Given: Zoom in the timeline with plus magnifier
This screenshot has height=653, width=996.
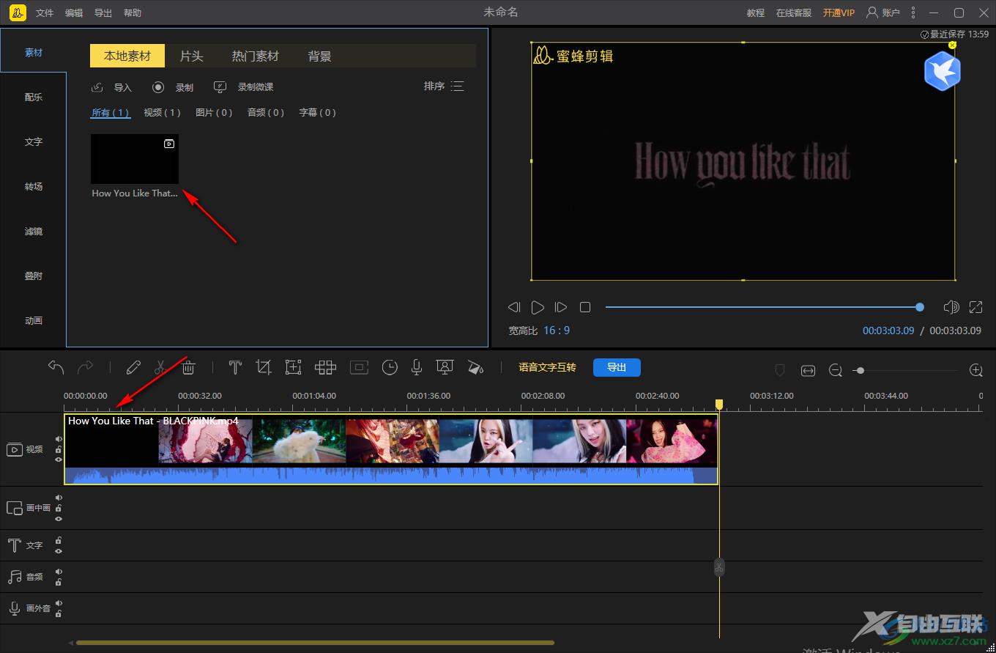Looking at the screenshot, I should point(976,371).
